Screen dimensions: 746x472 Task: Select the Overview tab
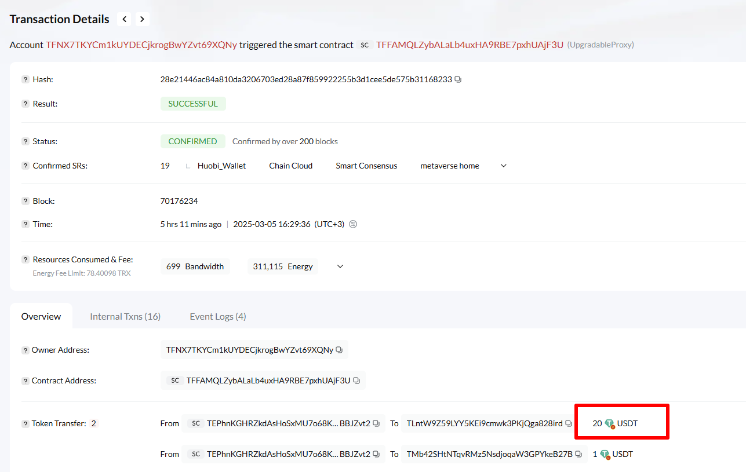point(41,316)
